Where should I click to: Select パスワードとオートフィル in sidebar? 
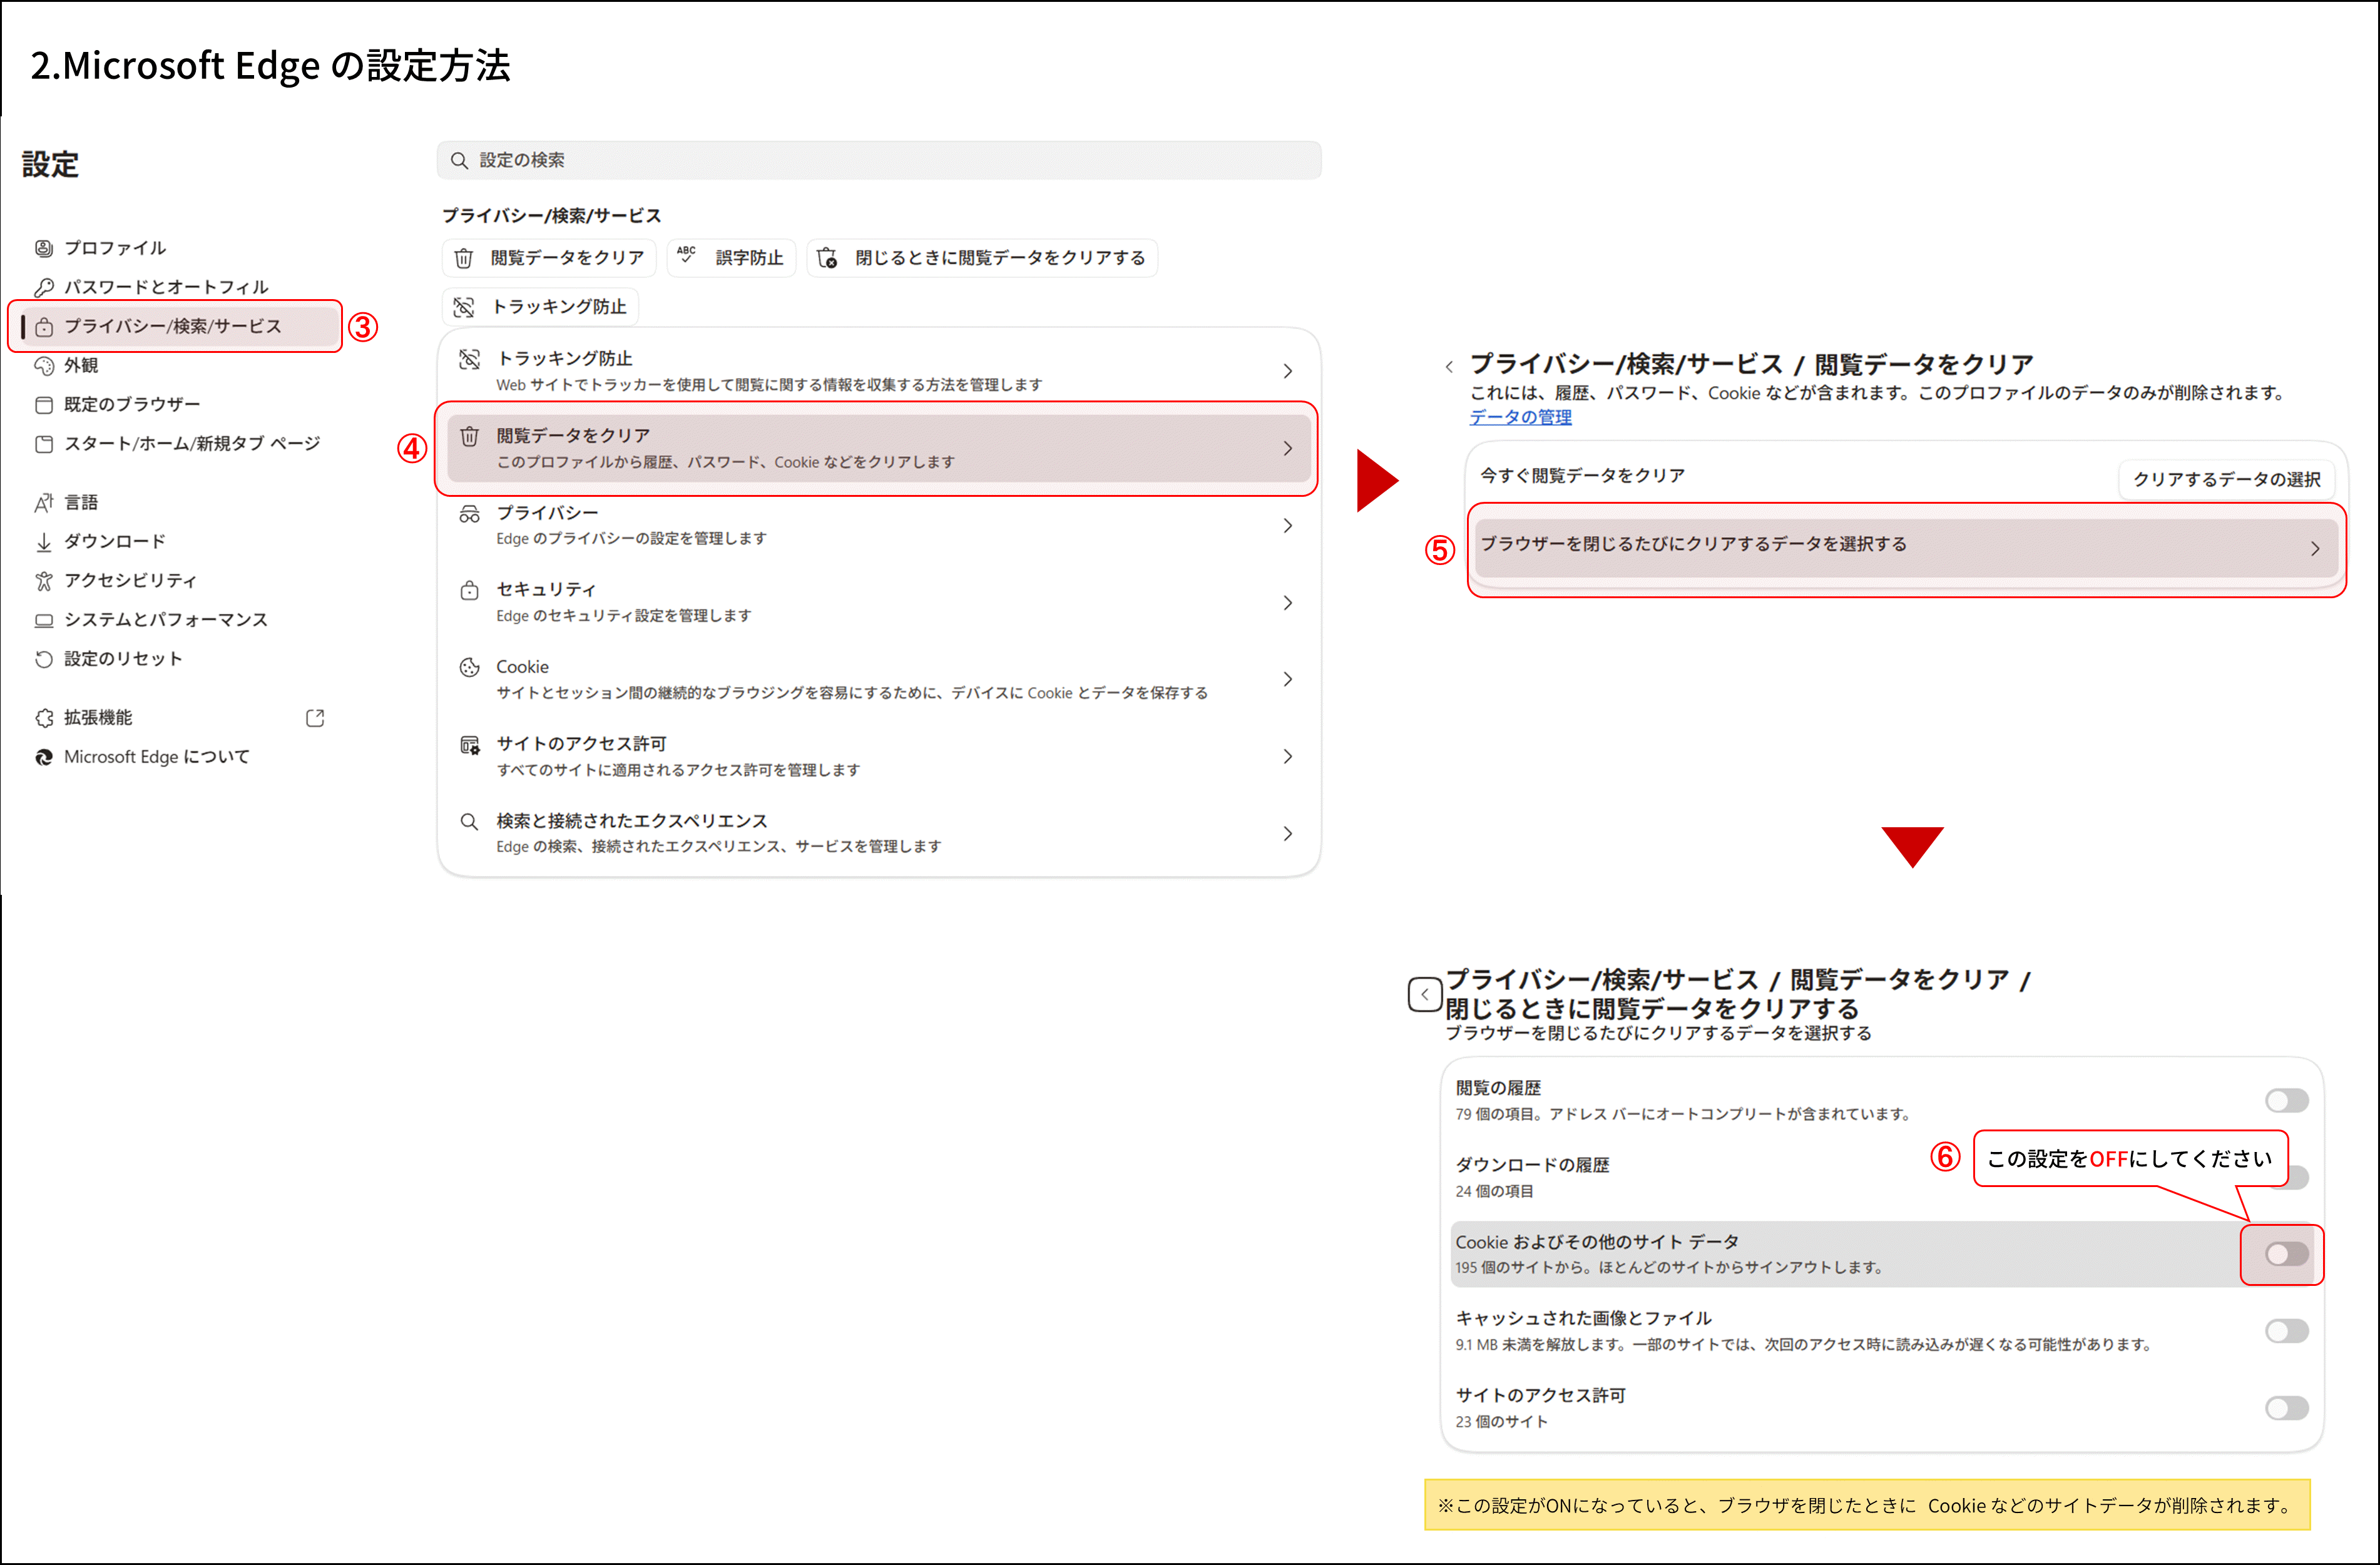point(166,287)
